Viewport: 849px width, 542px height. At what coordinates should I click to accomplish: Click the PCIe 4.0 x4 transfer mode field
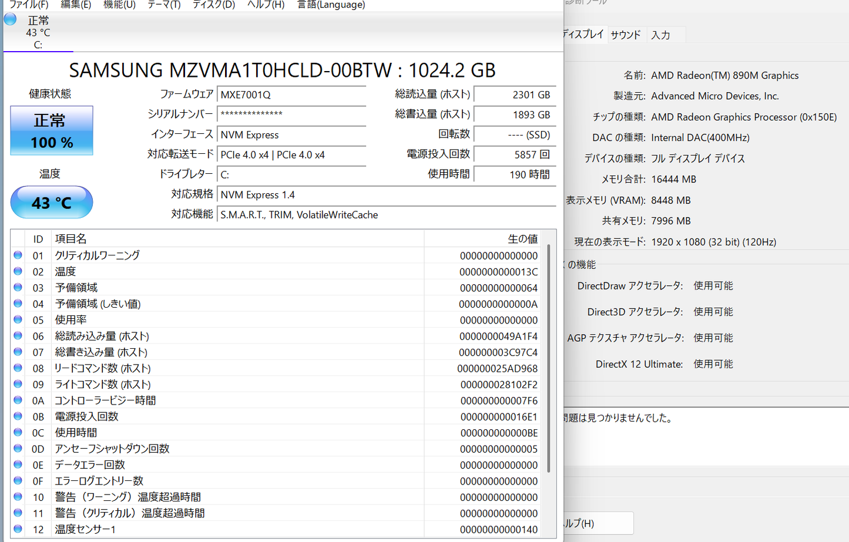click(x=291, y=154)
